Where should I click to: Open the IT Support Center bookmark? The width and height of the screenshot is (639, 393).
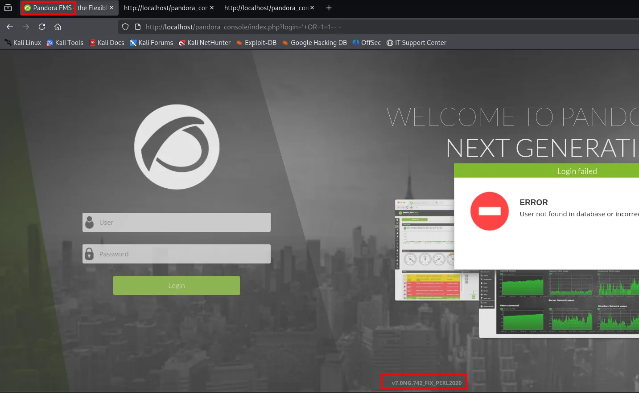pyautogui.click(x=416, y=43)
